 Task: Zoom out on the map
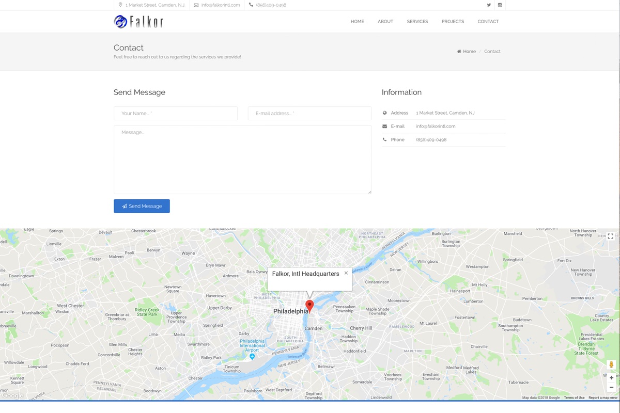click(x=611, y=387)
